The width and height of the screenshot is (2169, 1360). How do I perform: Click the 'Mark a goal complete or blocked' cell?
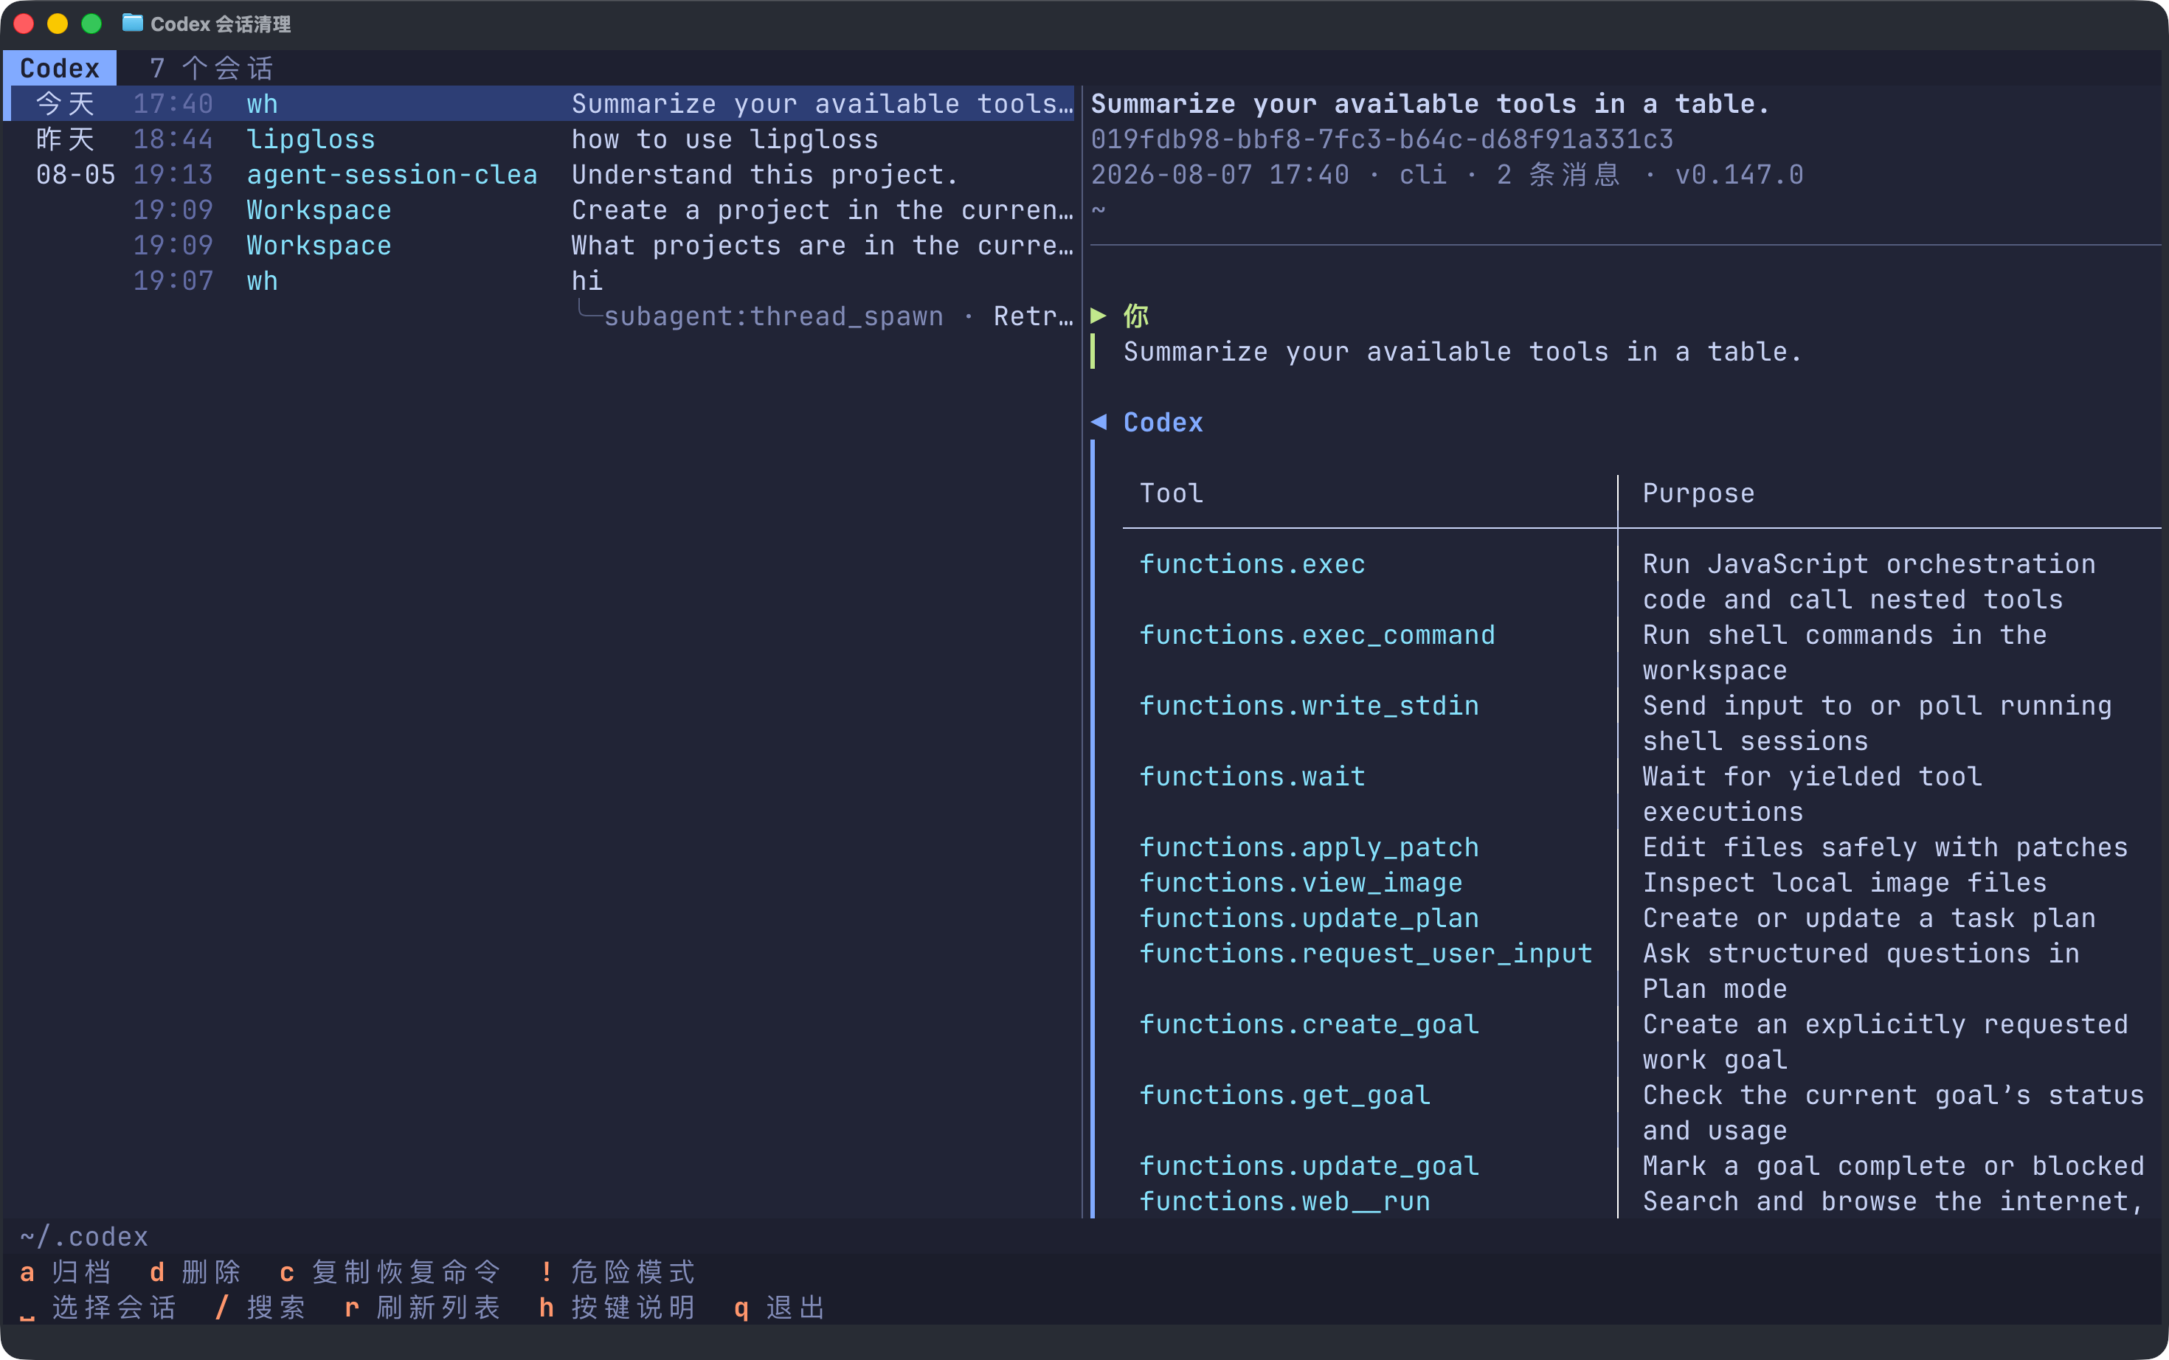pyautogui.click(x=1893, y=1166)
